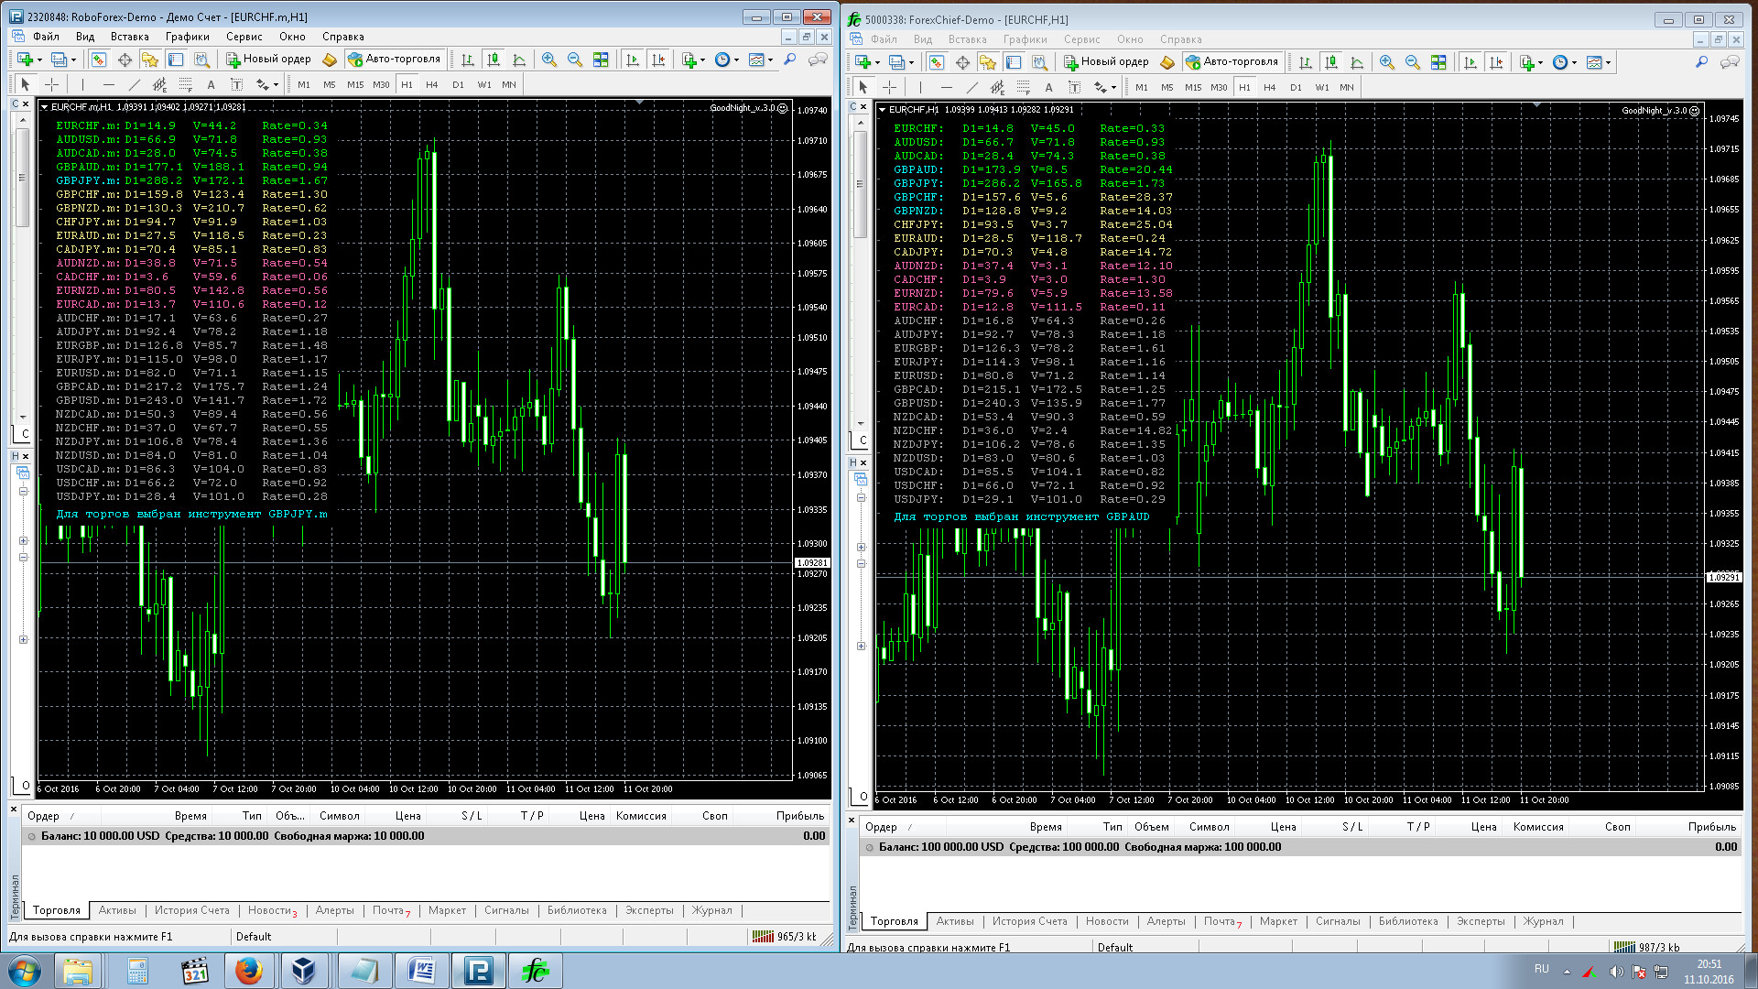1758x989 pixels.
Task: Switch to История Счета tab in RoboForex
Action: click(191, 910)
